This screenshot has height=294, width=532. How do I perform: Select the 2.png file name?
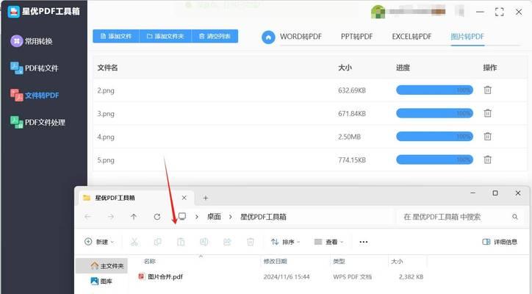coord(106,90)
